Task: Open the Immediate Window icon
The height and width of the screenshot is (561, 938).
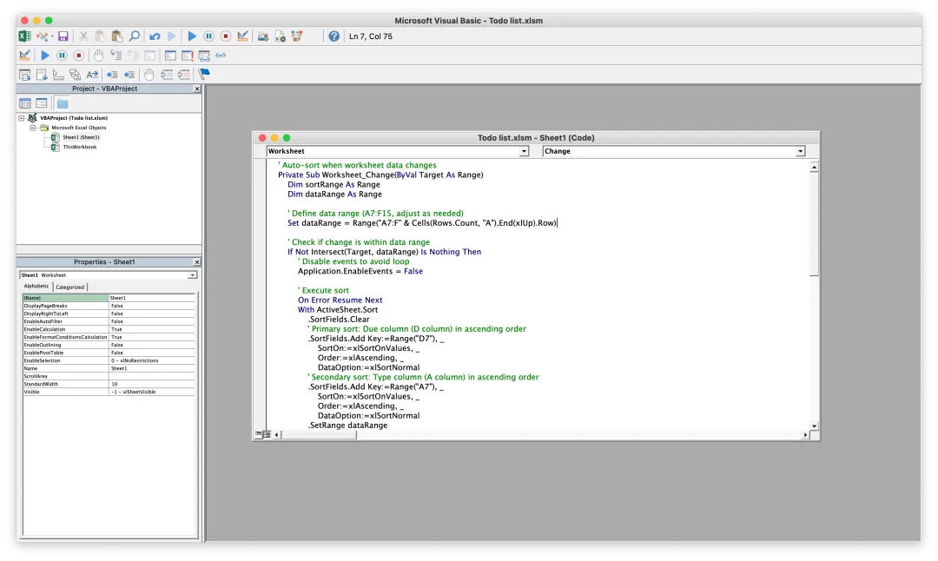Action: coord(188,55)
